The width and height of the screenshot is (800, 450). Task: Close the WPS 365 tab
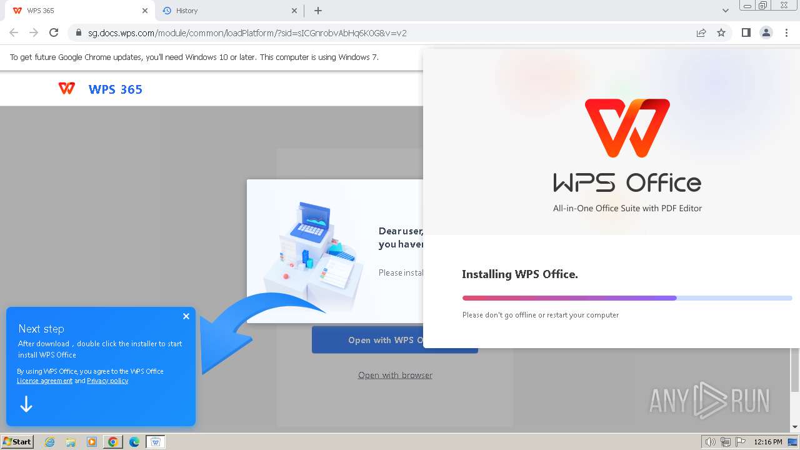(145, 11)
